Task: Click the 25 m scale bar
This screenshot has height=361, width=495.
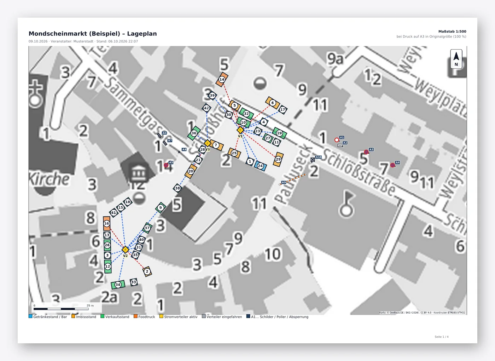Action: coord(61,309)
